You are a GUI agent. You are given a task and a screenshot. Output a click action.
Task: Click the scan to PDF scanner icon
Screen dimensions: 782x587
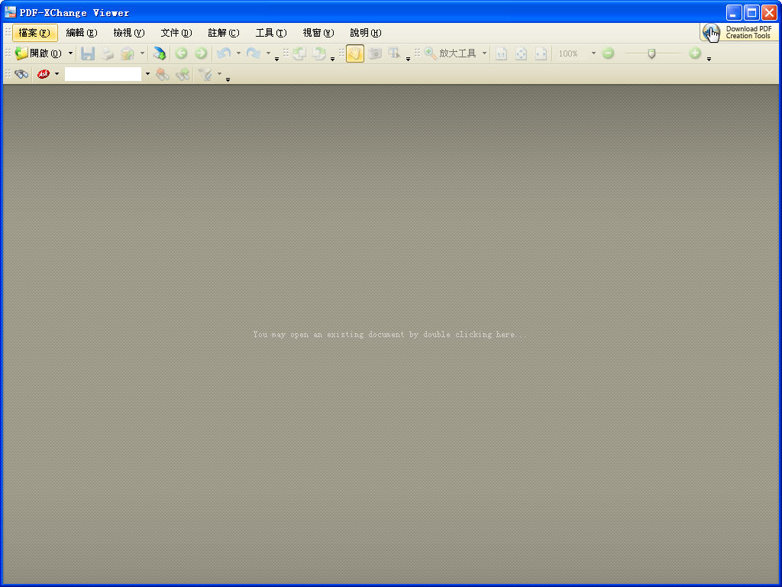point(159,54)
